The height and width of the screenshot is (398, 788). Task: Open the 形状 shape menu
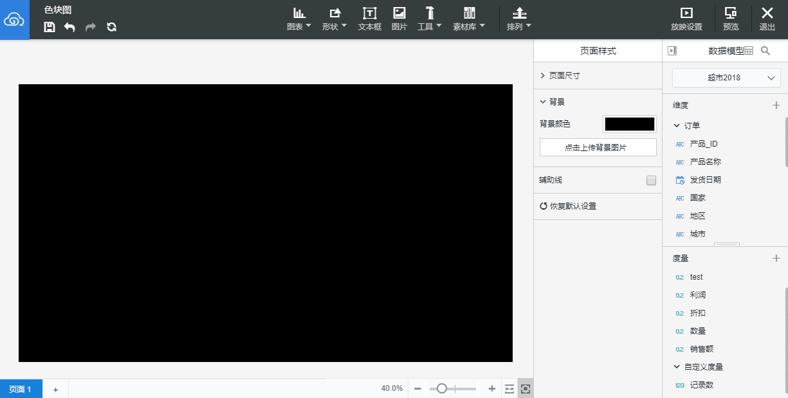pyautogui.click(x=334, y=19)
